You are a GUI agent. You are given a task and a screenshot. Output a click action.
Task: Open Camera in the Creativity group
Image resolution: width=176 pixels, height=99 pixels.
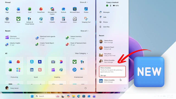53,62
